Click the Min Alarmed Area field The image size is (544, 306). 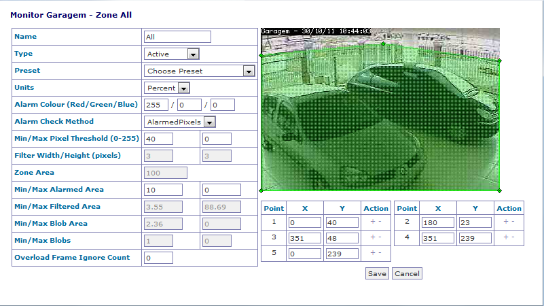click(x=164, y=190)
